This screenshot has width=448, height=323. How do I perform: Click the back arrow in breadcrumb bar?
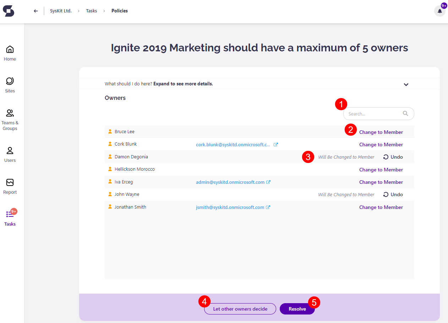pos(35,11)
